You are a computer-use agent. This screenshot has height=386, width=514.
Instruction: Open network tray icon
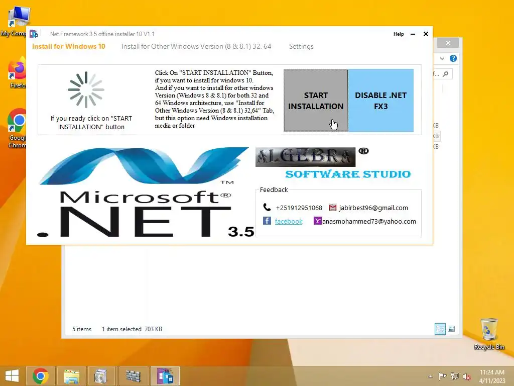[455, 376]
